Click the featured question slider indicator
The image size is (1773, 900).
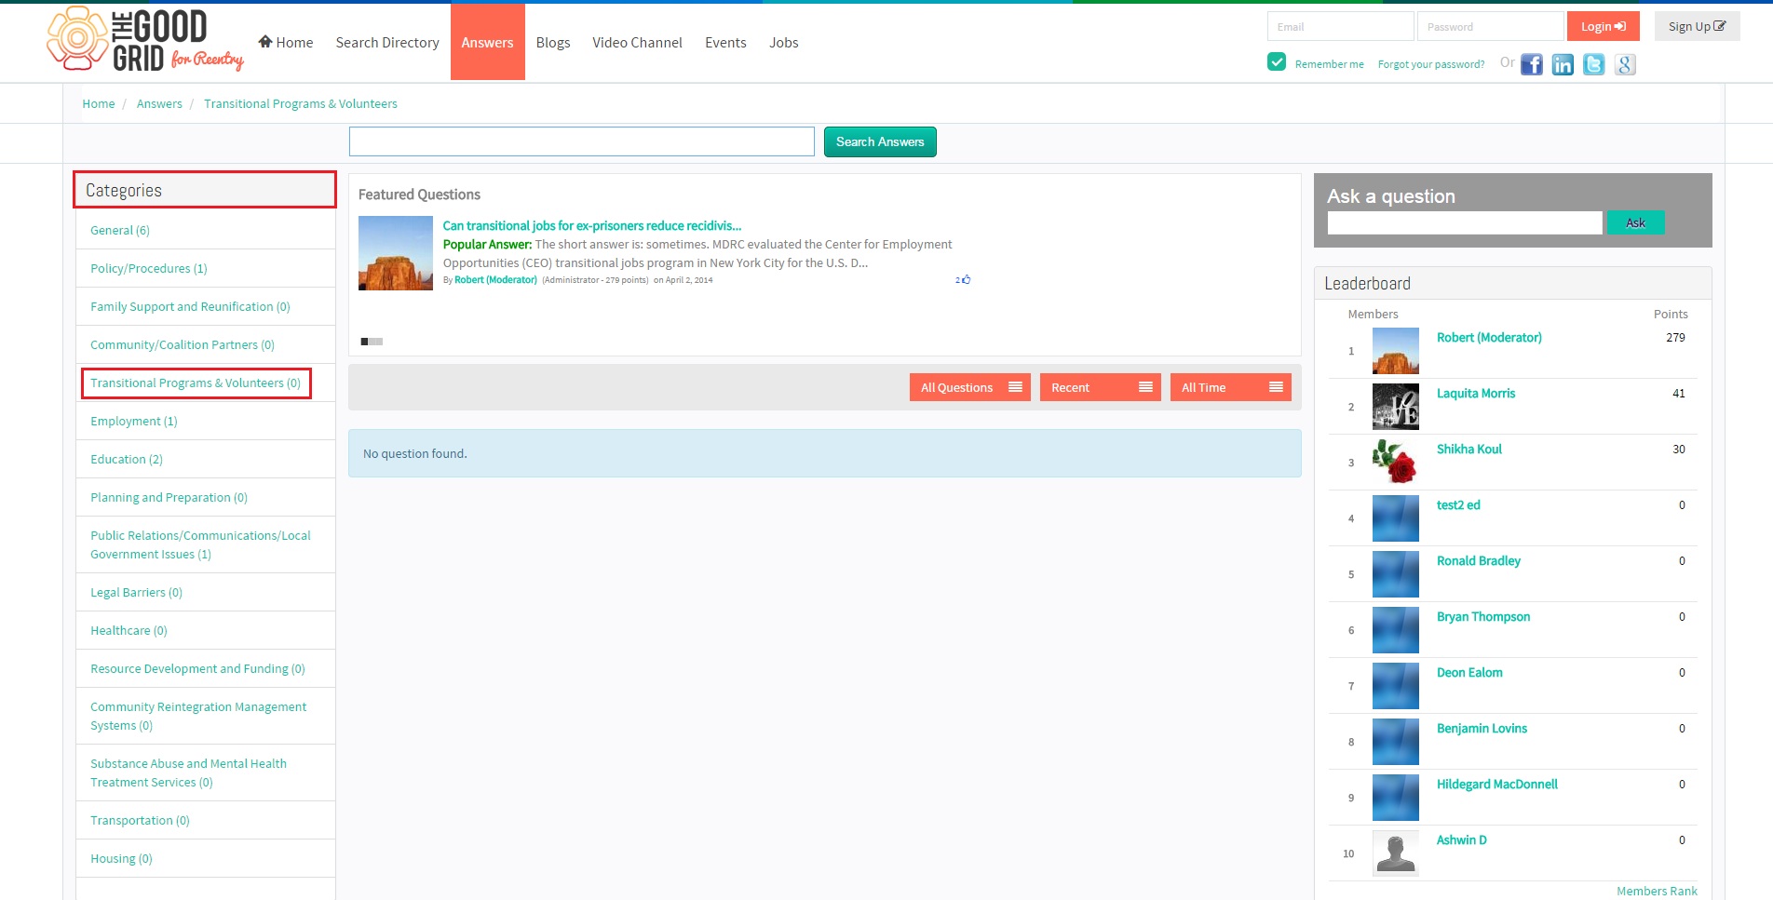[x=372, y=342]
